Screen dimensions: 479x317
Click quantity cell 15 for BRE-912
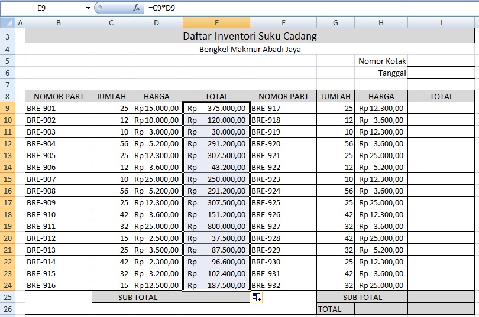click(111, 238)
